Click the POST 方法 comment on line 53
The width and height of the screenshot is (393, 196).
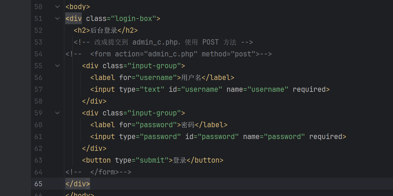pyautogui.click(x=219, y=42)
